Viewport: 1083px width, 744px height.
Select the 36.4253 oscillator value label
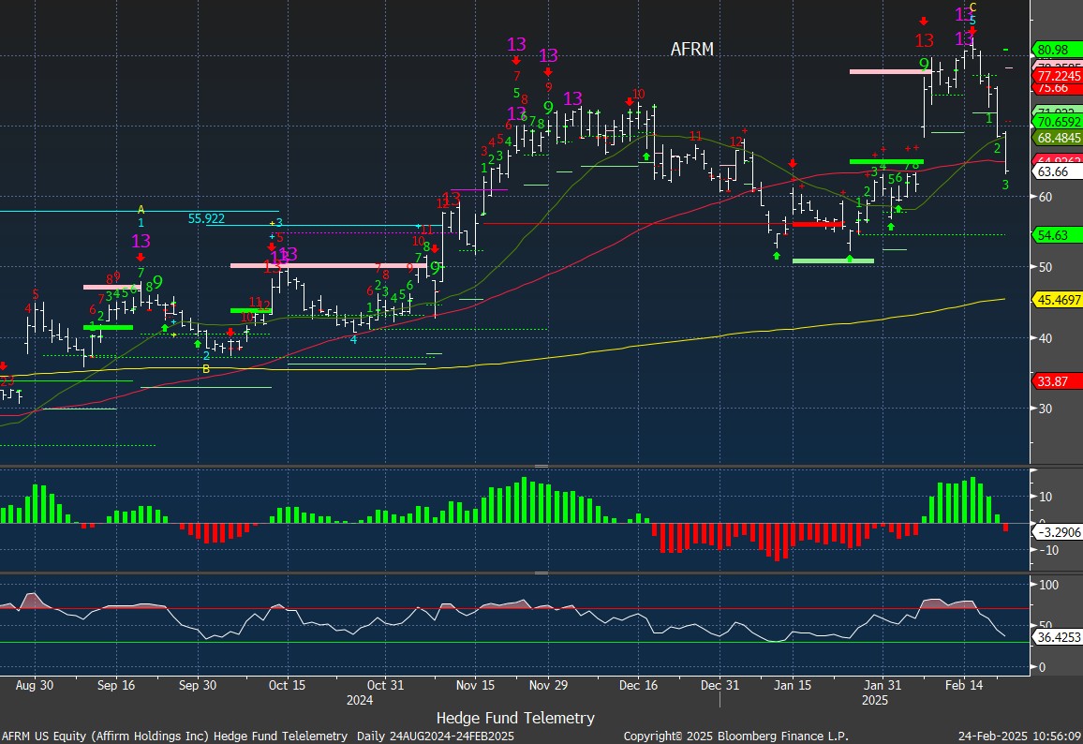click(x=1058, y=637)
